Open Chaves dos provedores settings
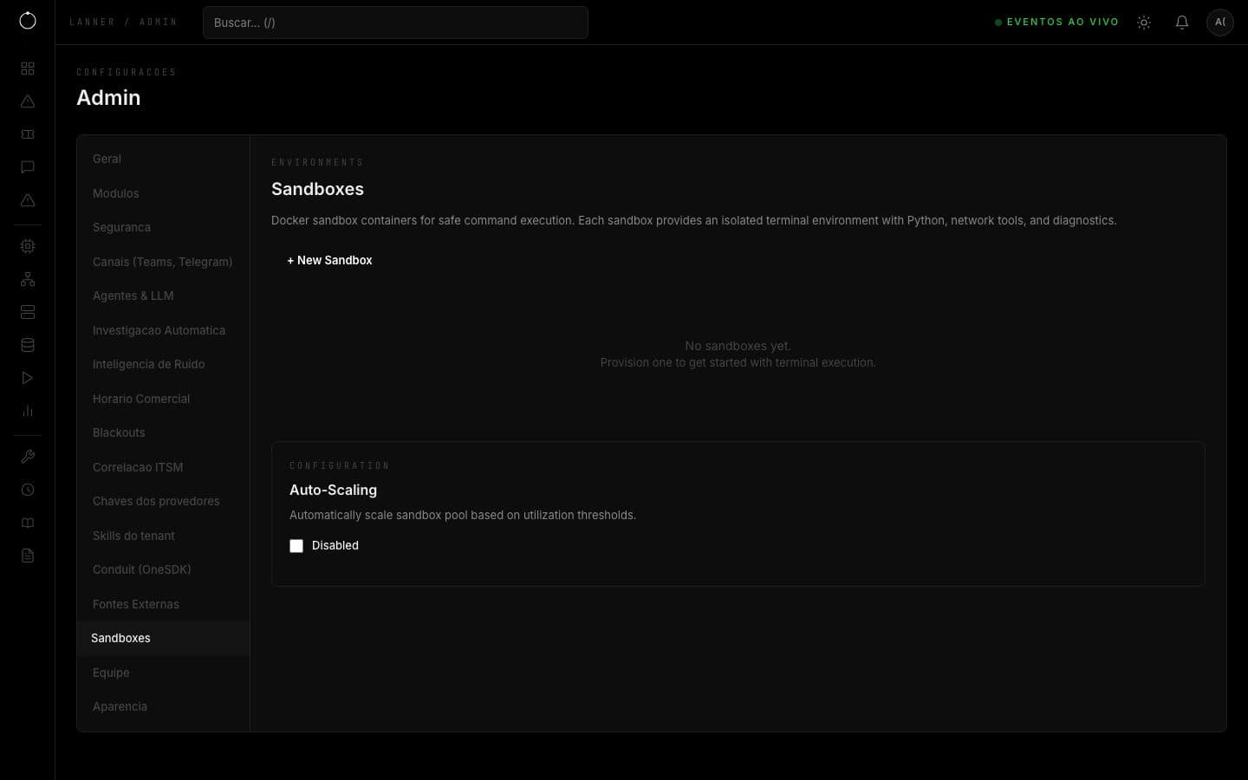Screen dimensions: 1248x780 (x=163, y=501)
